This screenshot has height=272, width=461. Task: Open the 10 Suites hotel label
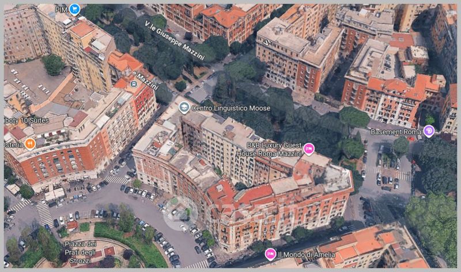tap(27, 120)
